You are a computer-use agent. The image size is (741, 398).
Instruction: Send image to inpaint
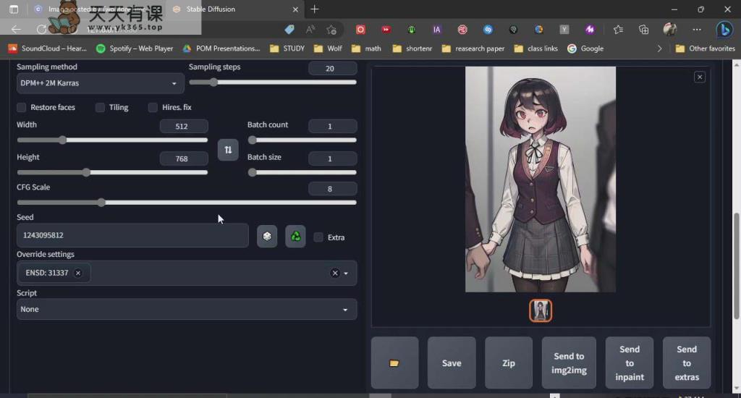[630, 363]
